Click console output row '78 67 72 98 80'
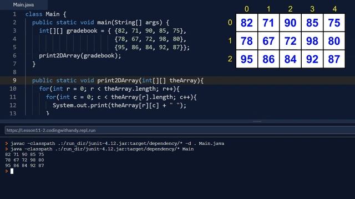 coord(24,160)
